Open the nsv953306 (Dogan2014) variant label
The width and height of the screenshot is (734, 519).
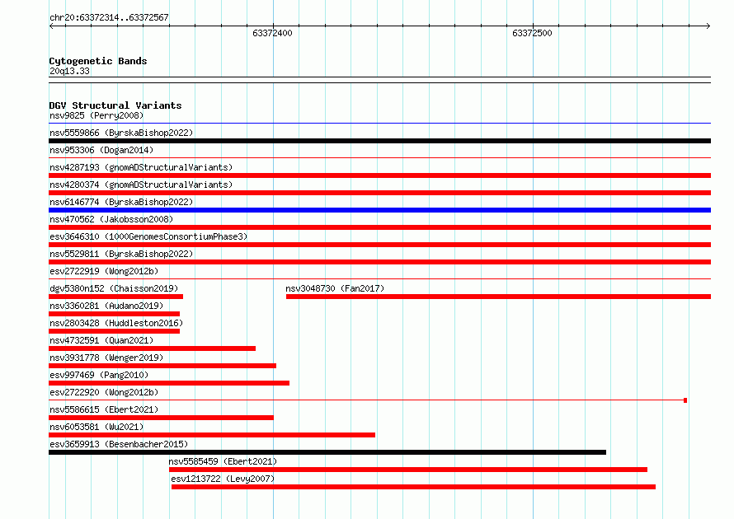pos(101,150)
